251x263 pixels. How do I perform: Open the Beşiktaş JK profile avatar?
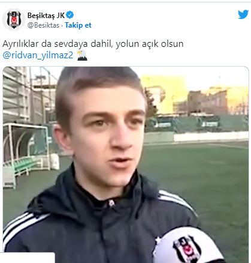(14, 20)
